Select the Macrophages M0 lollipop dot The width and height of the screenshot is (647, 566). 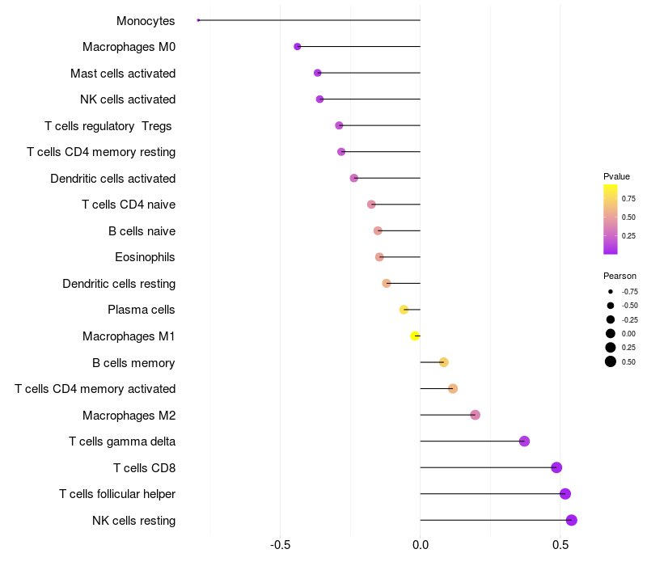pyautogui.click(x=297, y=47)
